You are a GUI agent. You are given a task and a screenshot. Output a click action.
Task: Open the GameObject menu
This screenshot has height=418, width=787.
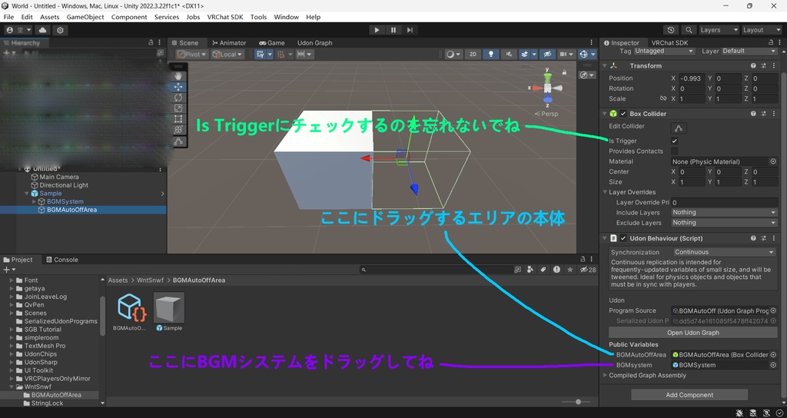point(85,17)
